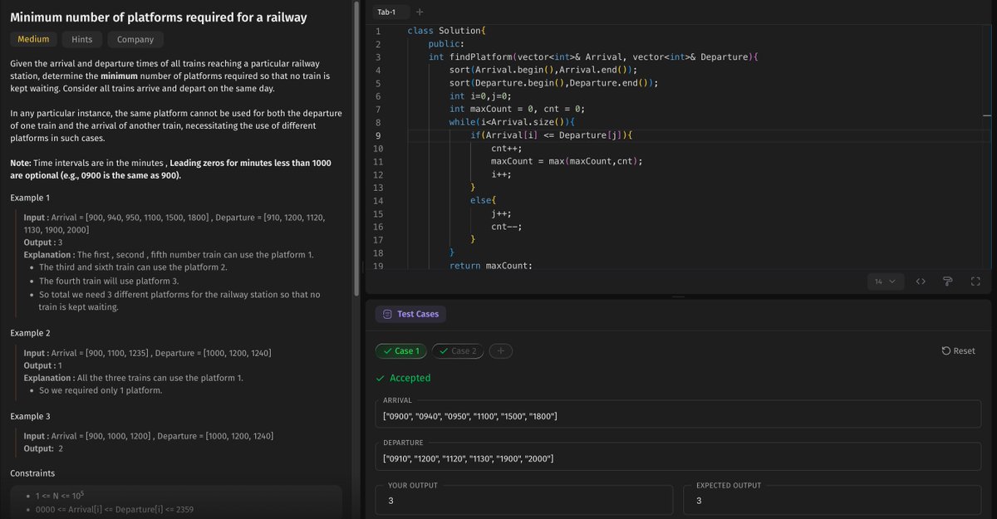Click the 'Constraints' heading

[x=32, y=473]
